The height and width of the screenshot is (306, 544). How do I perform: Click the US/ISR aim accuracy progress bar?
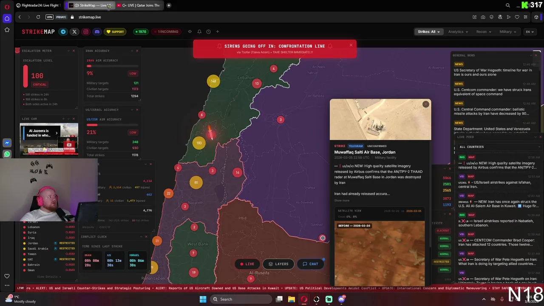[112, 125]
